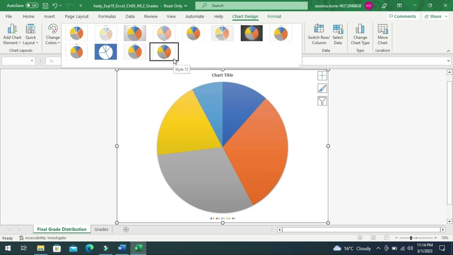This screenshot has width=453, height=255.
Task: Expand the formula bar chevron
Action: (x=448, y=61)
